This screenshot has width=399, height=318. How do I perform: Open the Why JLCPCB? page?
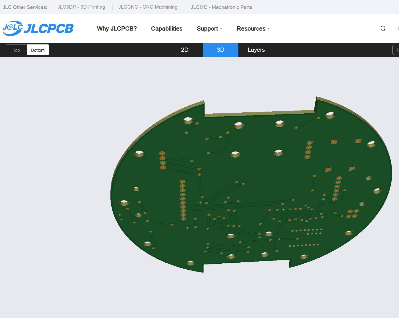117,29
